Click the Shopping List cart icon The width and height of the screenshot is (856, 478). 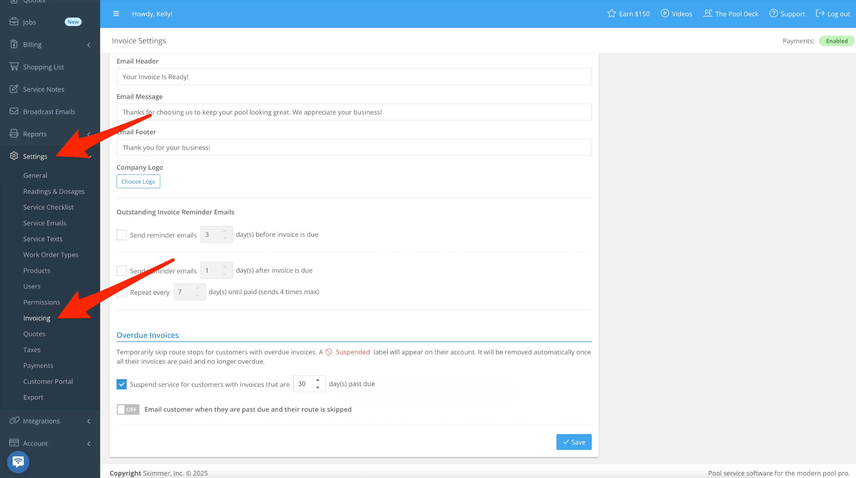coord(14,66)
